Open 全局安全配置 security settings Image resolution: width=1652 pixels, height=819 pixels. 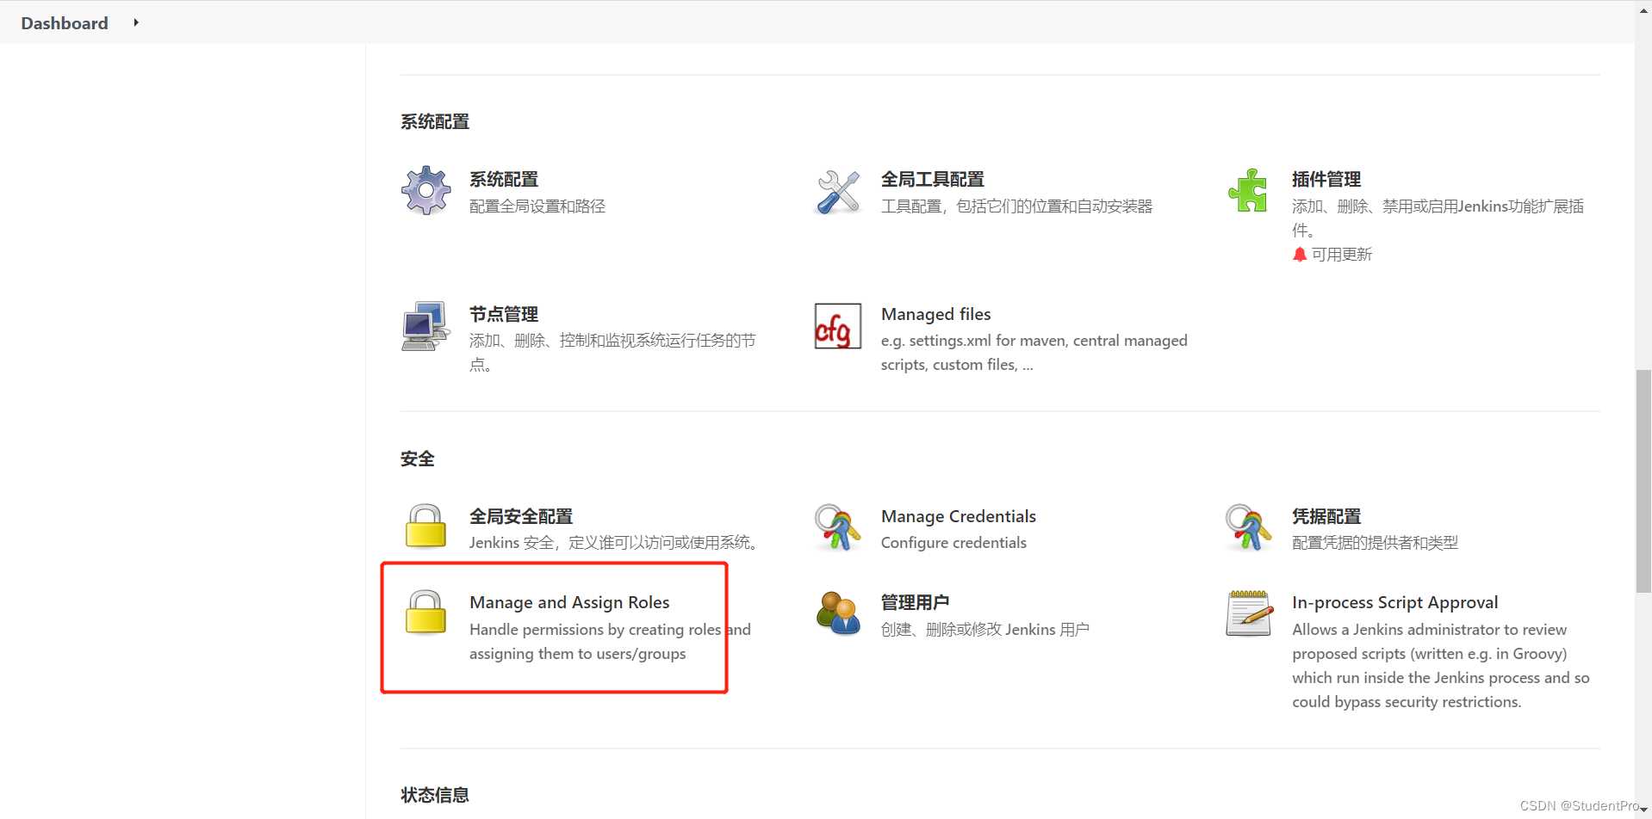520,516
